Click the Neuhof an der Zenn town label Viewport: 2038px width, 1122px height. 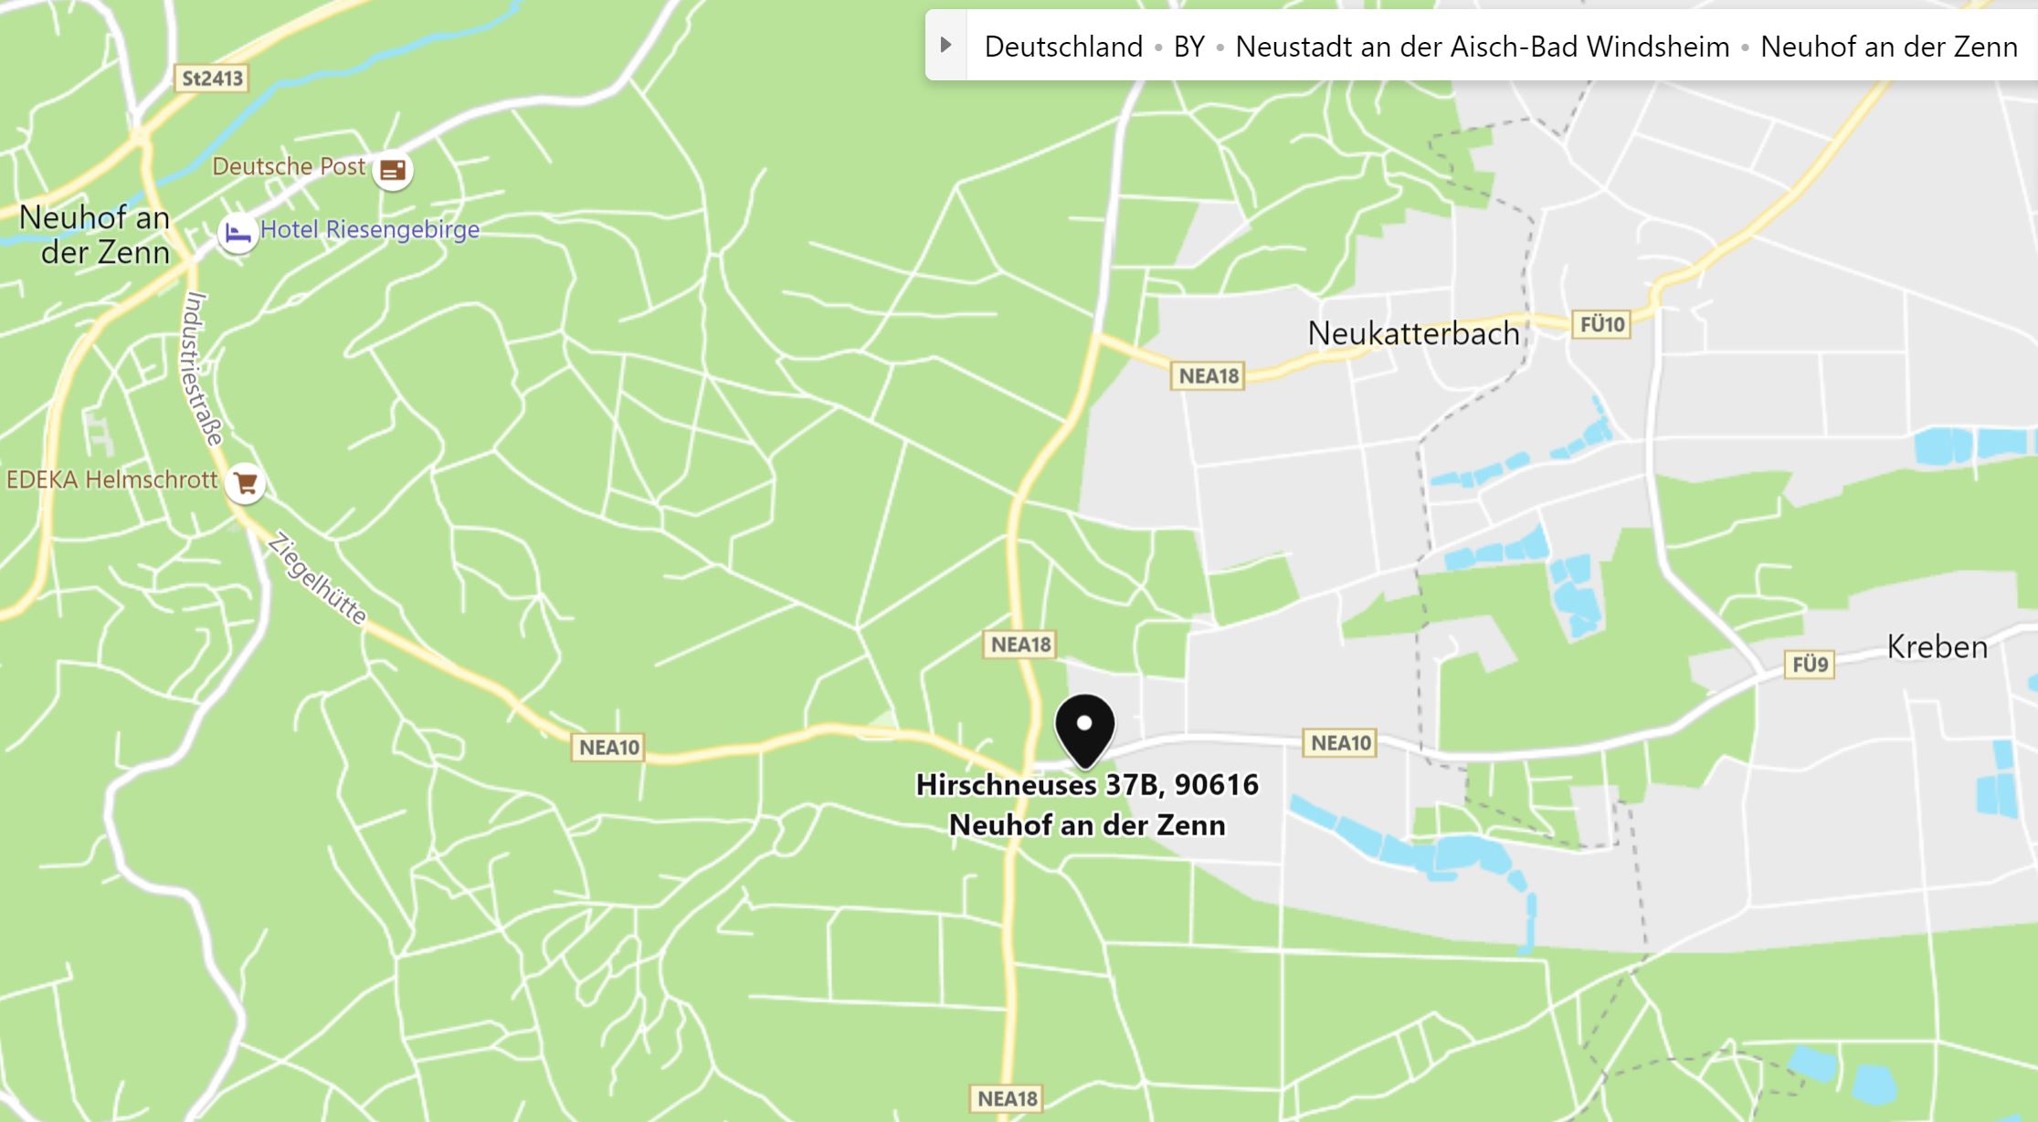94,235
